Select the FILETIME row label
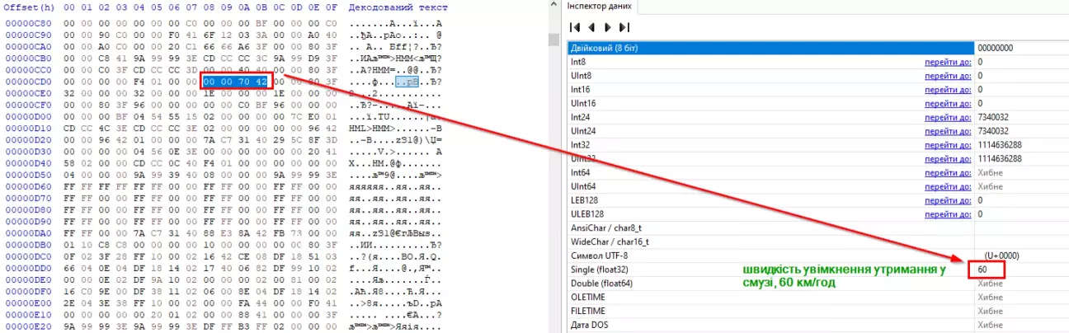Viewport: 1069px width, 333px height. pos(588,312)
